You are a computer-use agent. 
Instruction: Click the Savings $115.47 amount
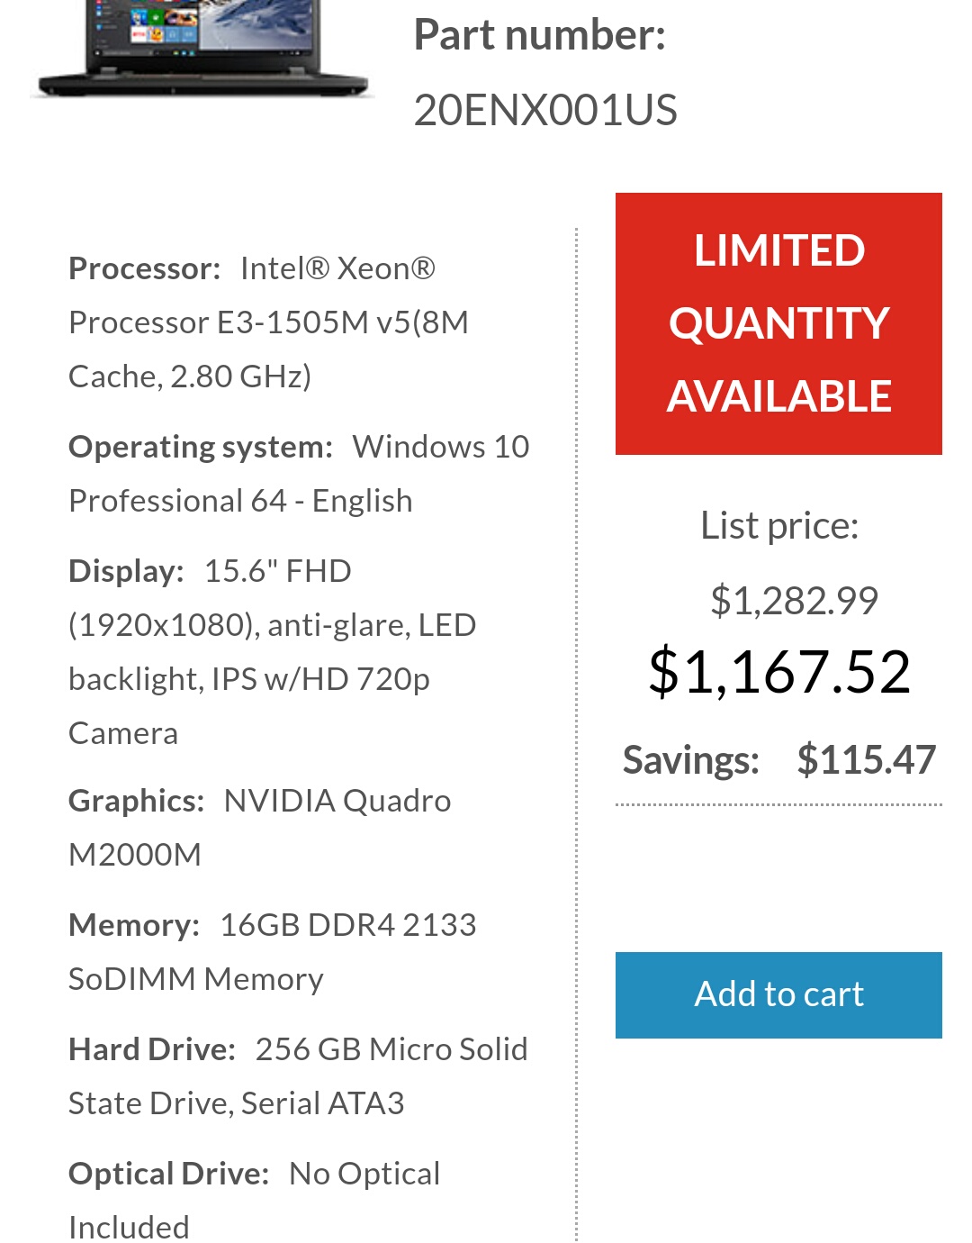point(867,760)
